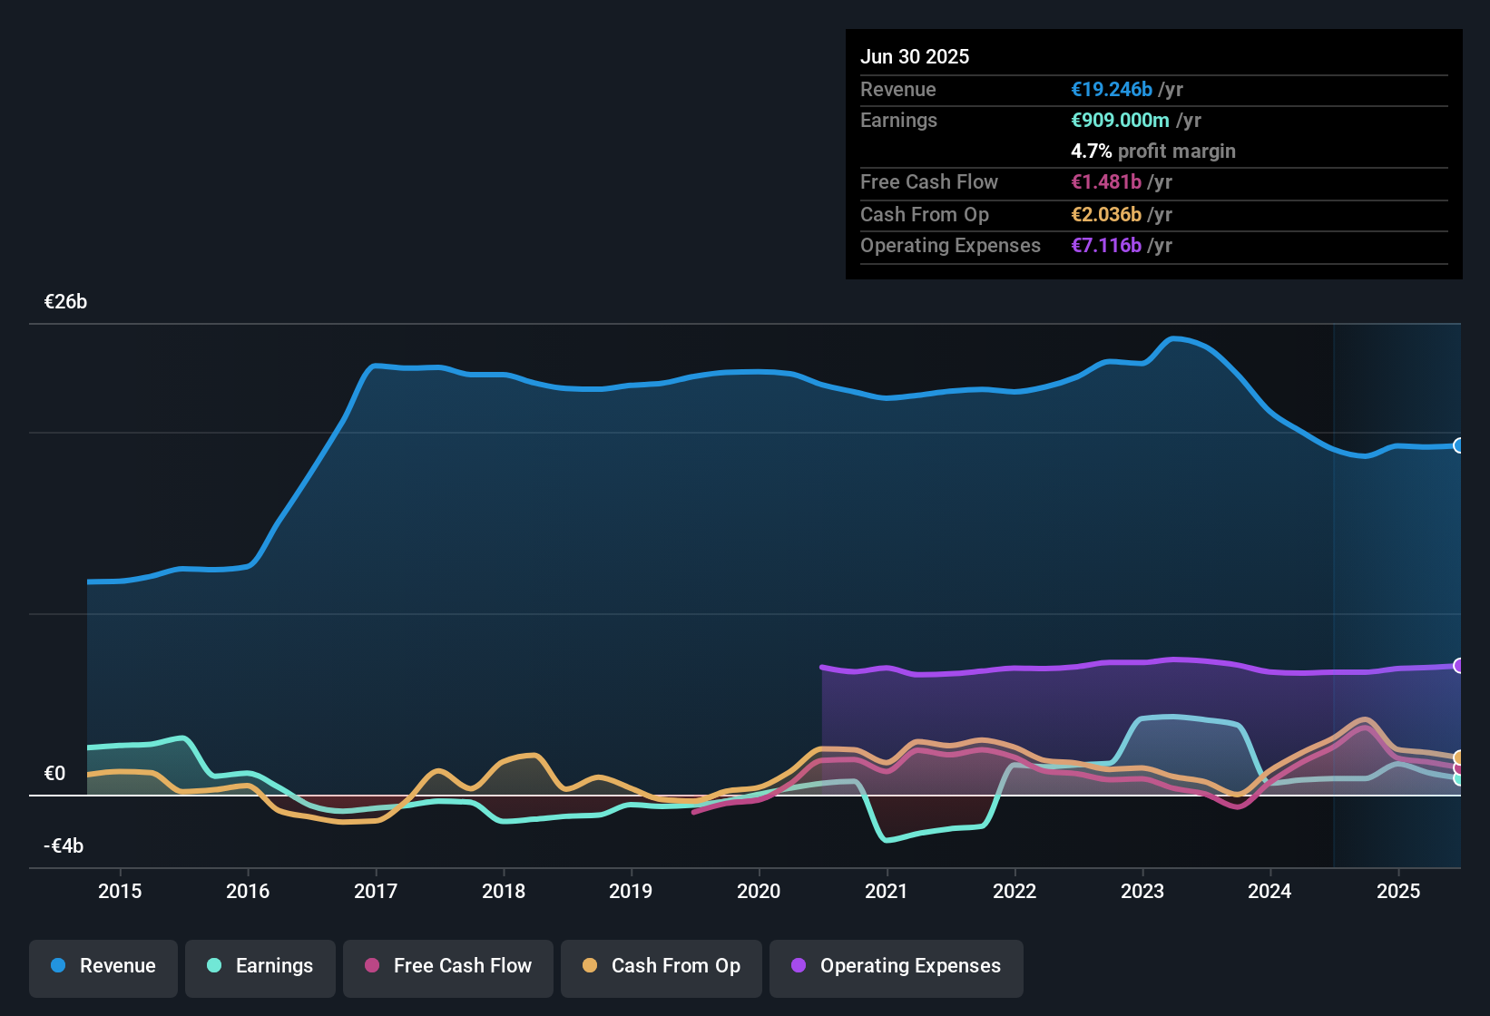The image size is (1490, 1016).
Task: Click the €19.246b revenue value in tooltip
Action: (x=1112, y=90)
